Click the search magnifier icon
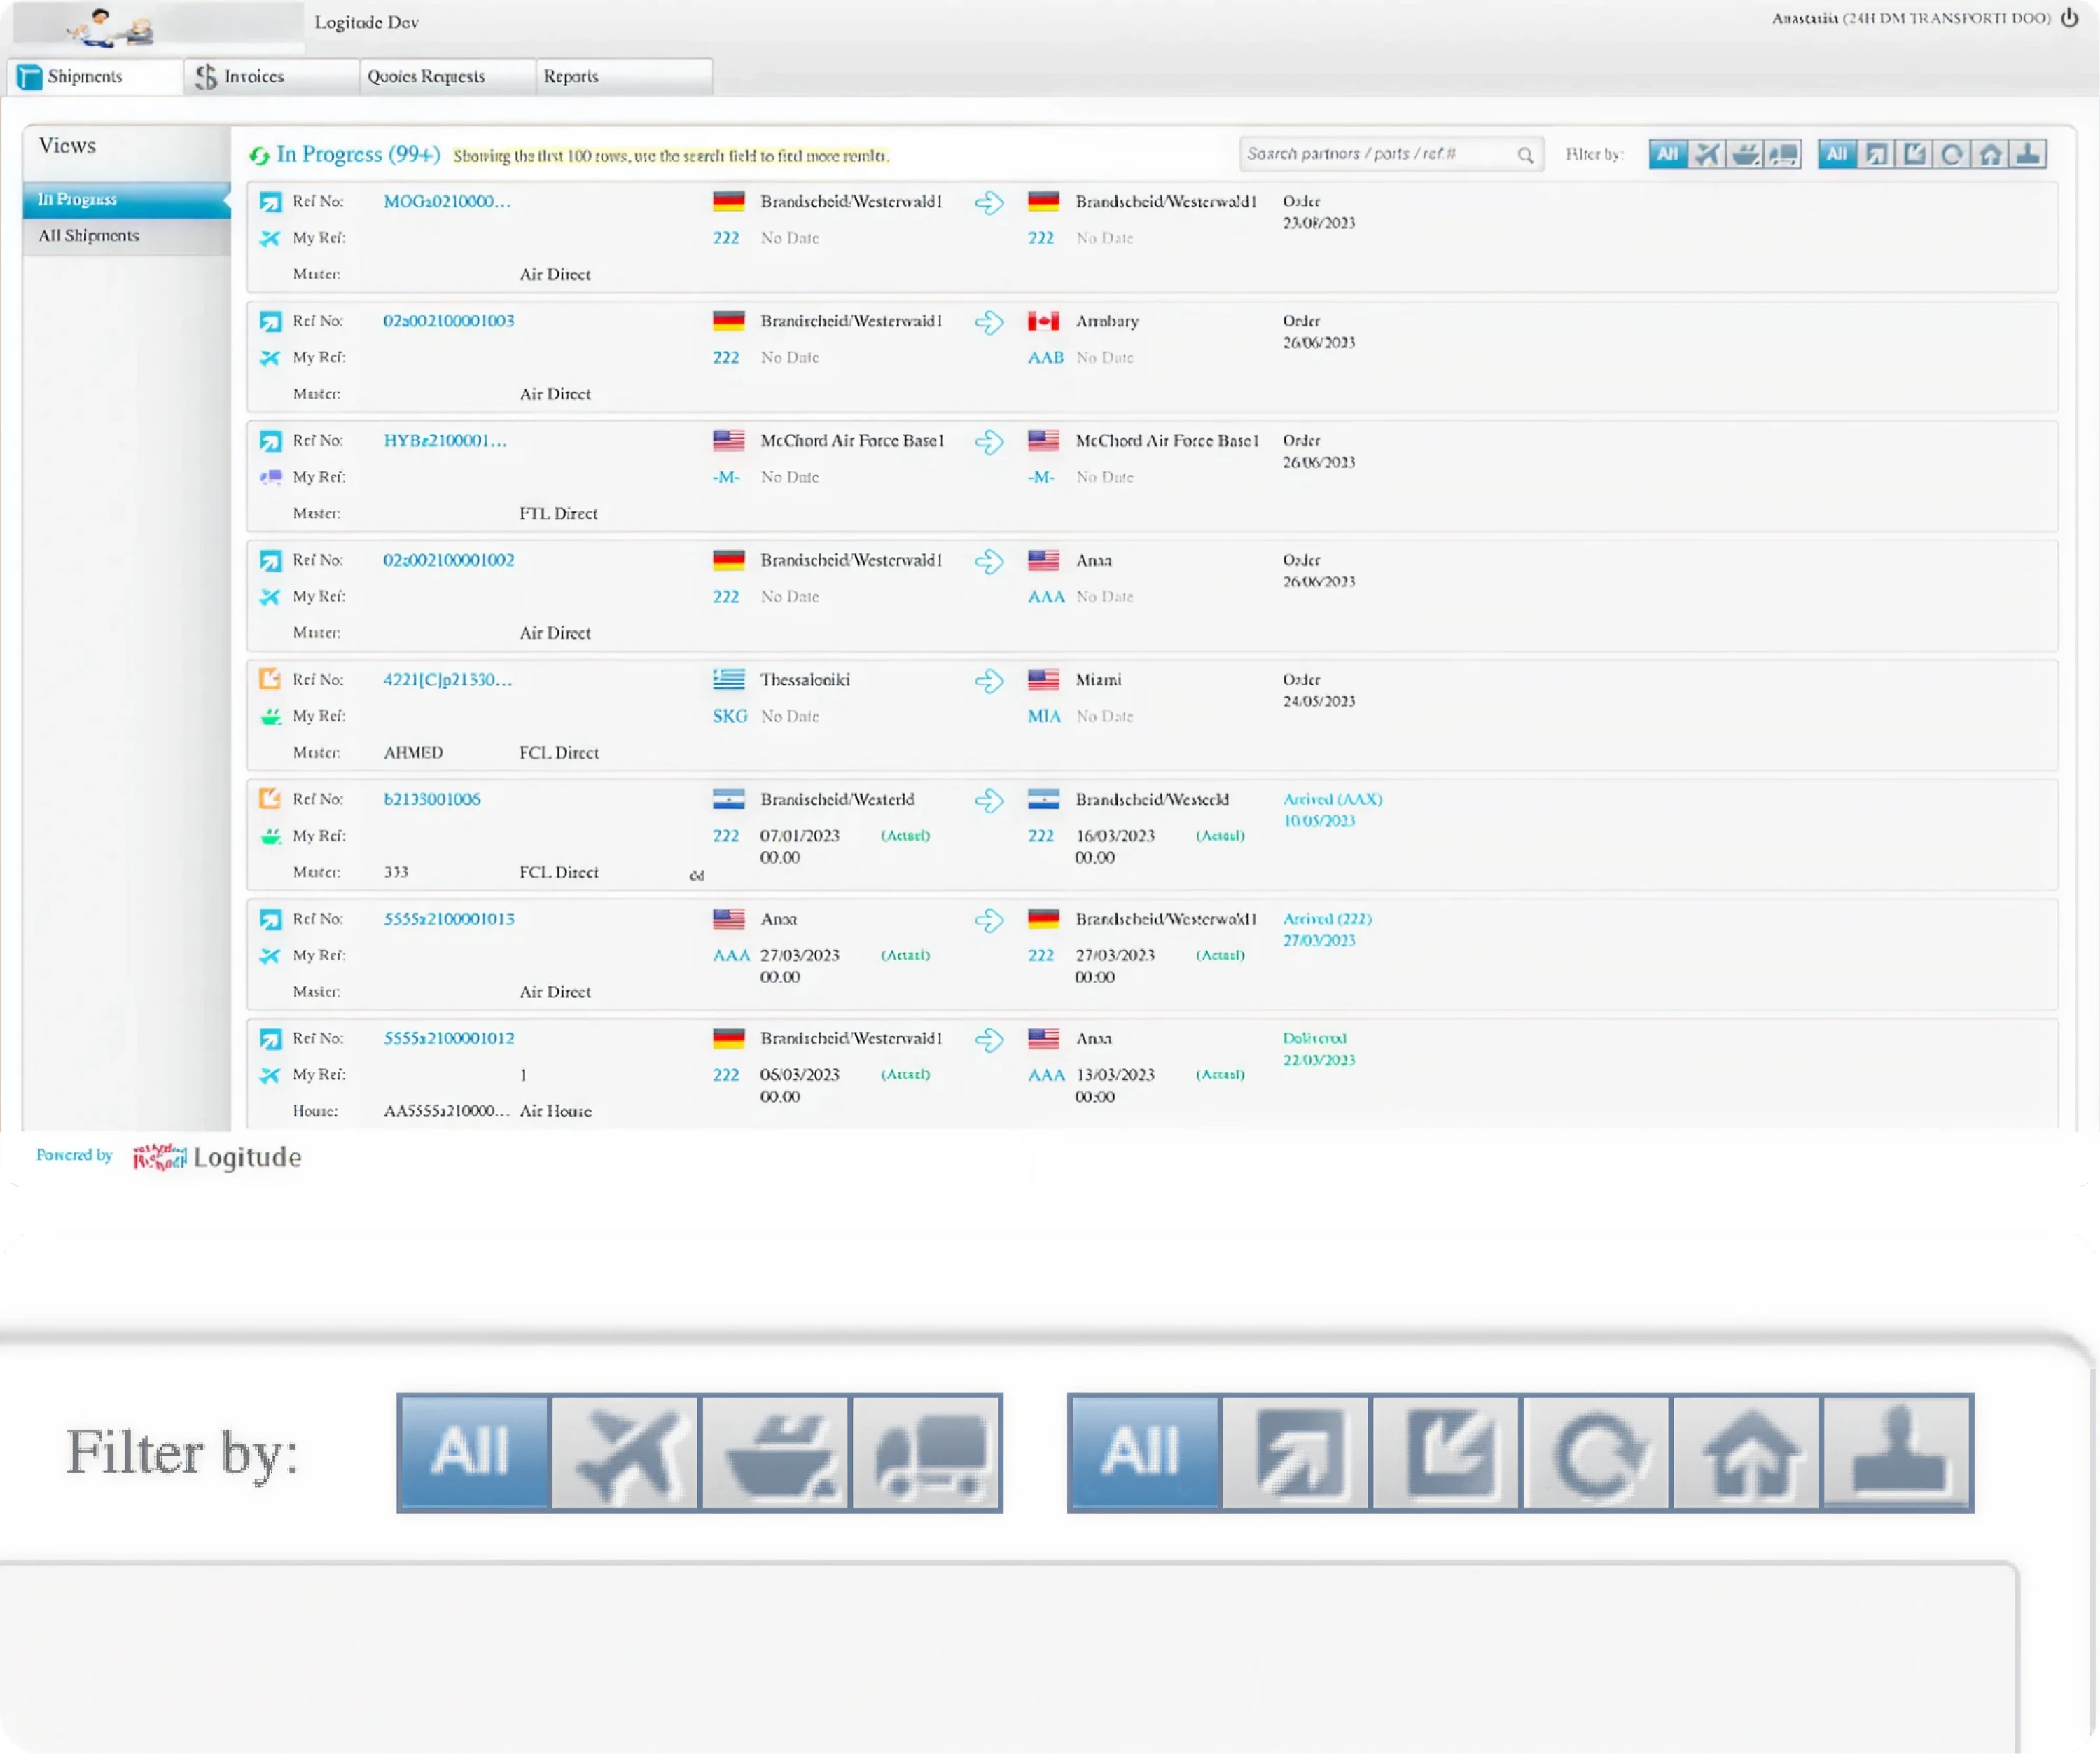The height and width of the screenshot is (1754, 2100). pyautogui.click(x=1526, y=154)
